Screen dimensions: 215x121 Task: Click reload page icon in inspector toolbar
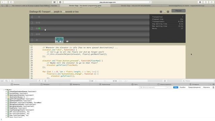(x=40, y=81)
